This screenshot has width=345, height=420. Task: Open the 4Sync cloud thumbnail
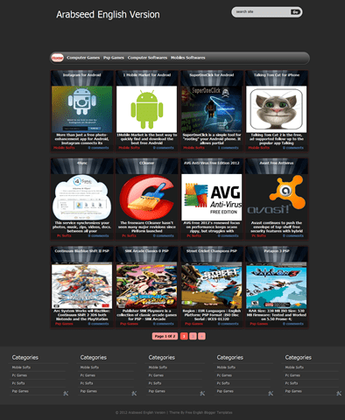pos(82,198)
